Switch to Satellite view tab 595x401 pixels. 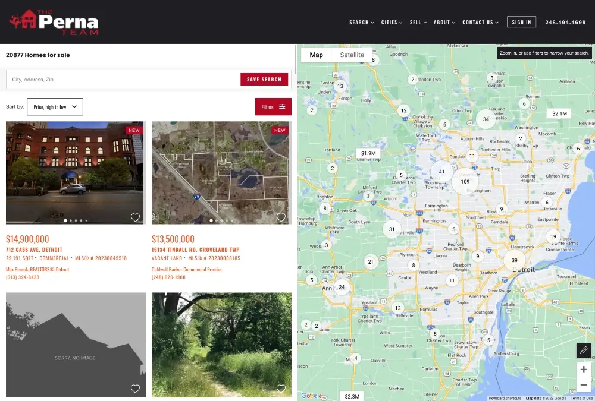352,55
